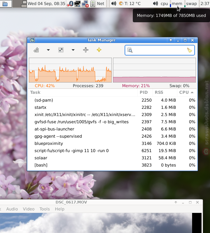
Task: Select the blueproximity process row
Action: click(112, 143)
